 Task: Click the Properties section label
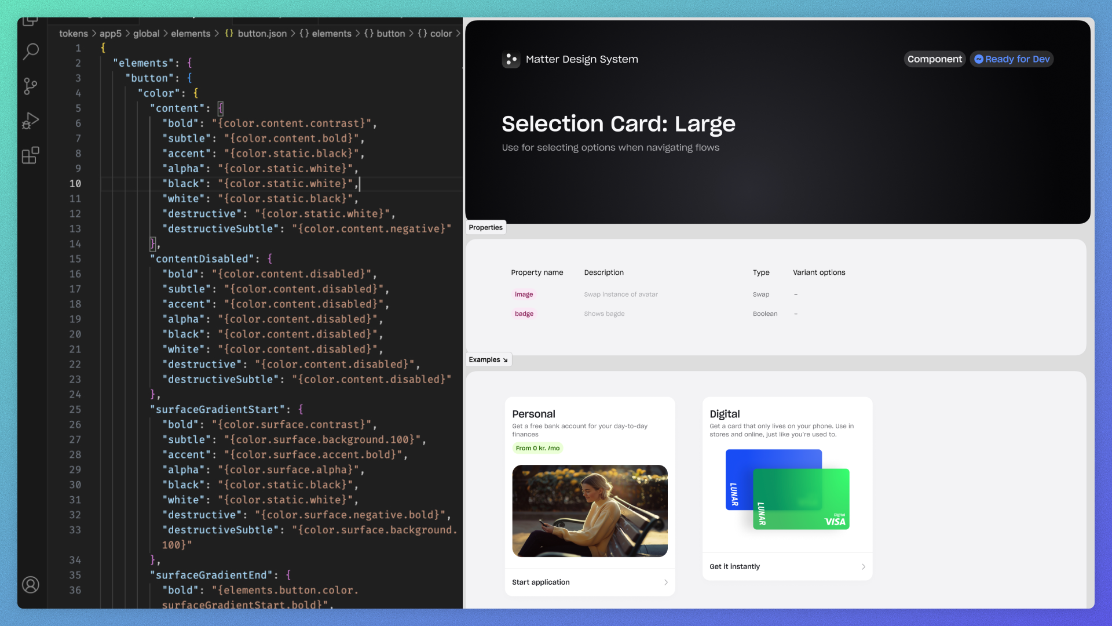(x=485, y=228)
